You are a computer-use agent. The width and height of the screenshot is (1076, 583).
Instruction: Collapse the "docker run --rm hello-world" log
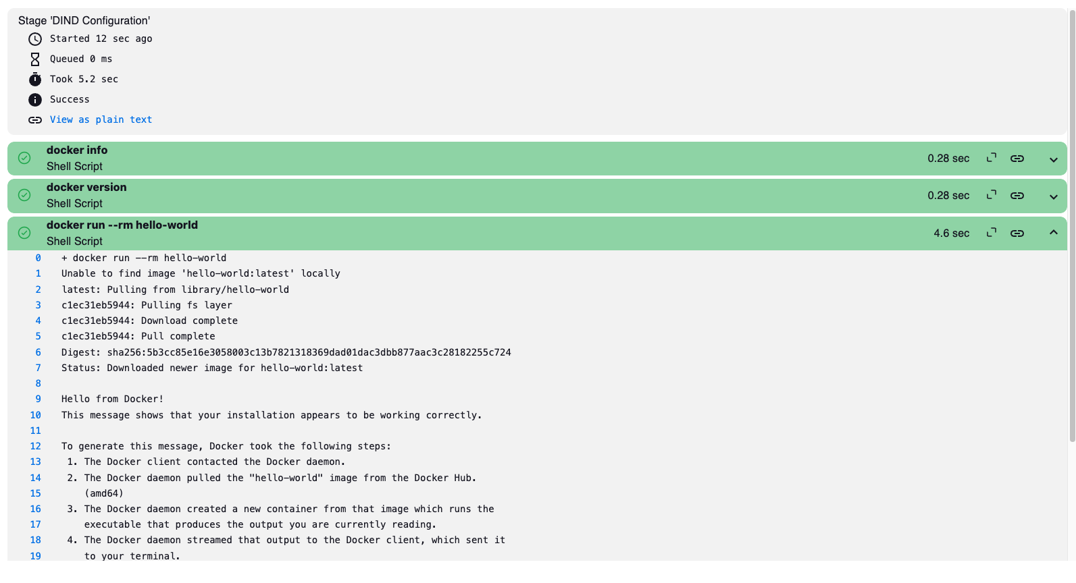1053,232
